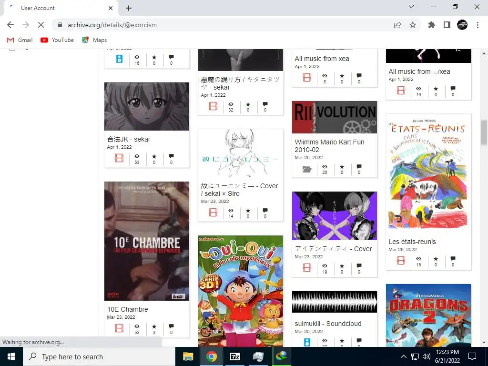
Task: Open the Share this page icon
Action: tap(397, 25)
